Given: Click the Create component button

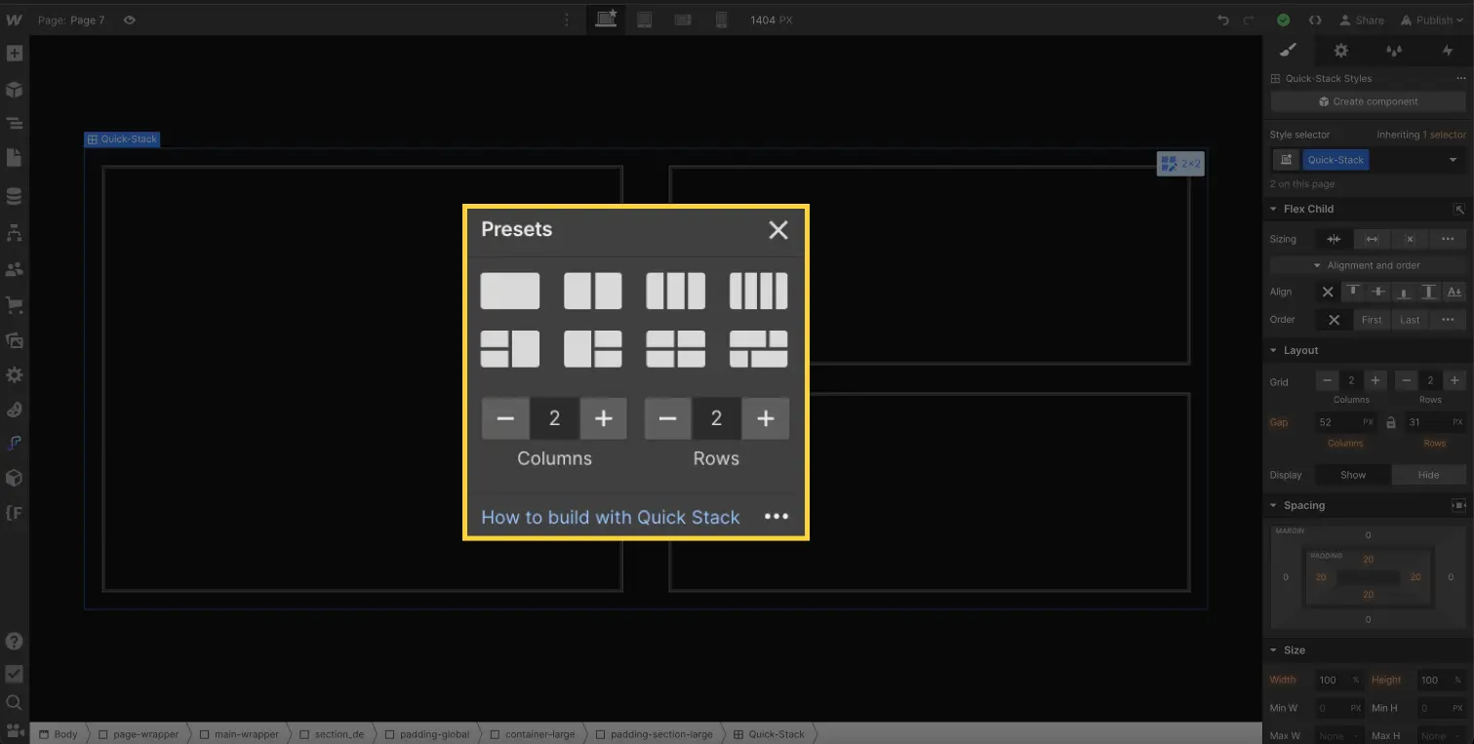Looking at the screenshot, I should 1367,100.
